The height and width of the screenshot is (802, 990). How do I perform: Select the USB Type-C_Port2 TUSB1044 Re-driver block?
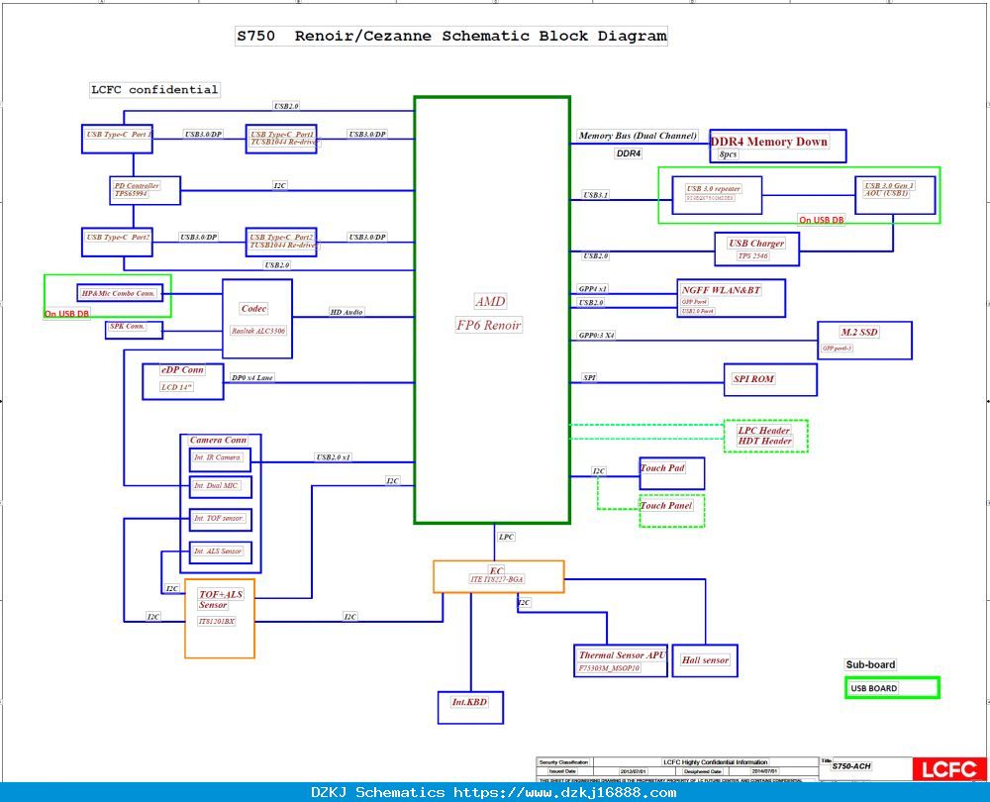tap(281, 242)
